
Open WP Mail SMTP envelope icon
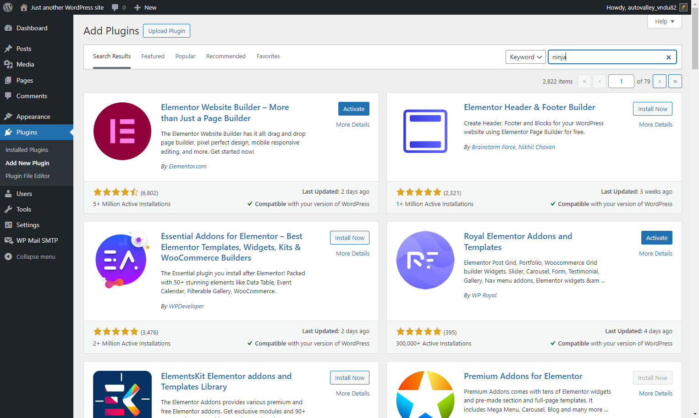8,240
